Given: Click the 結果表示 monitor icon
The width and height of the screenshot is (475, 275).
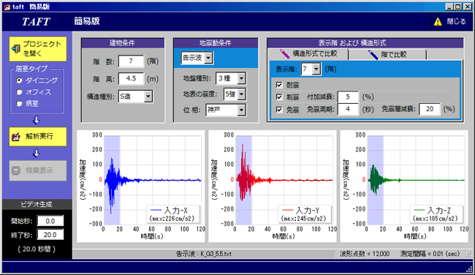Looking at the screenshot, I should 16,170.
